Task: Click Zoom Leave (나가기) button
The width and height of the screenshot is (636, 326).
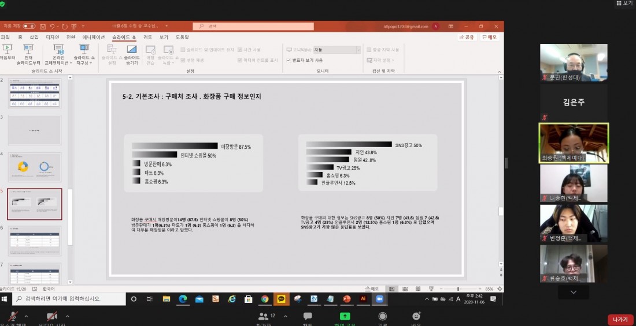Action: click(620, 320)
